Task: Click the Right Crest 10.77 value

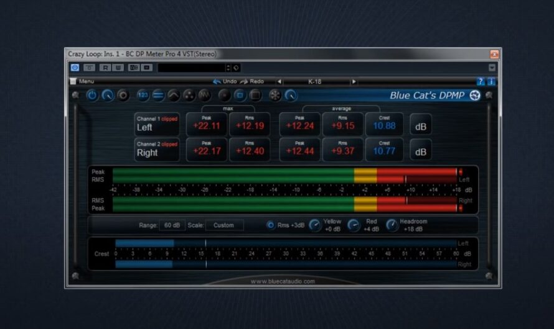Action: click(385, 150)
